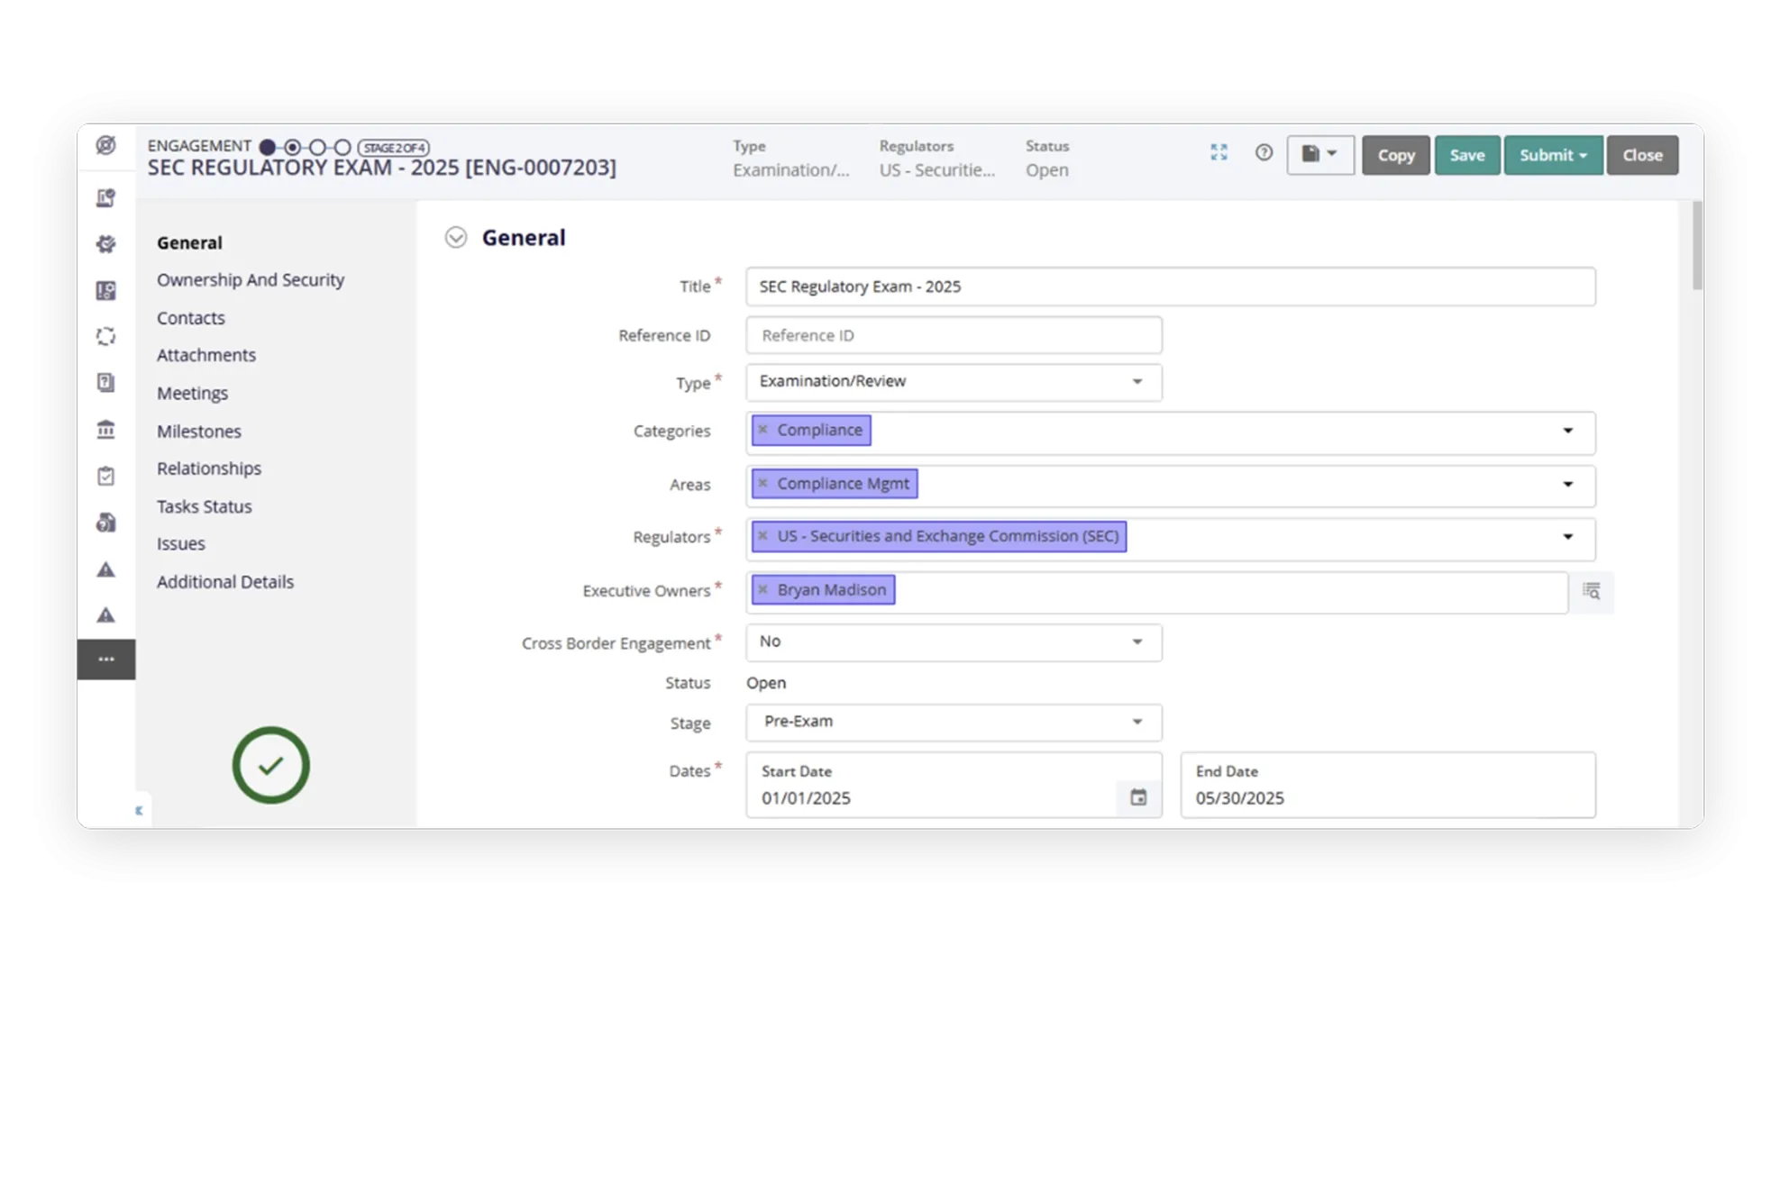Viewport: 1780px width, 1183px height.
Task: Expand the Stage dropdown set to Pre-Exam
Action: (x=954, y=722)
